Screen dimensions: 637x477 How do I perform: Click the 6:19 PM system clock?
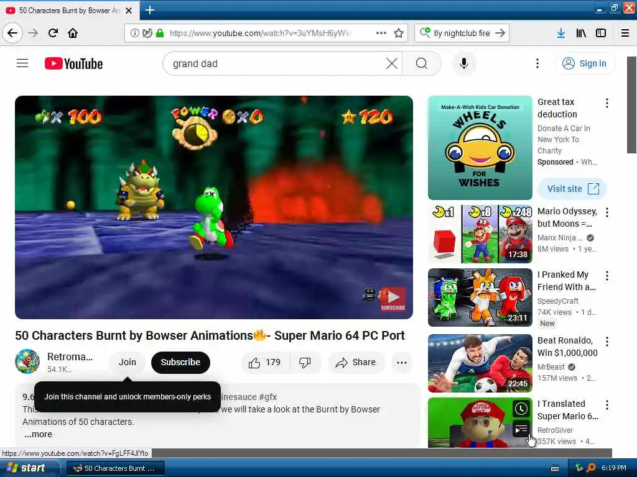point(614,468)
